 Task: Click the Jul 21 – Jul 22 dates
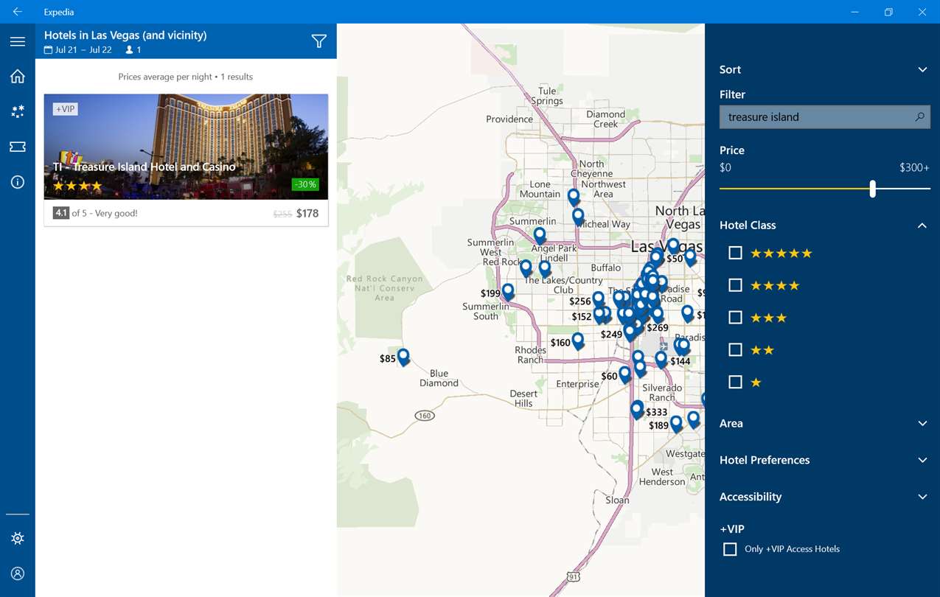[83, 50]
